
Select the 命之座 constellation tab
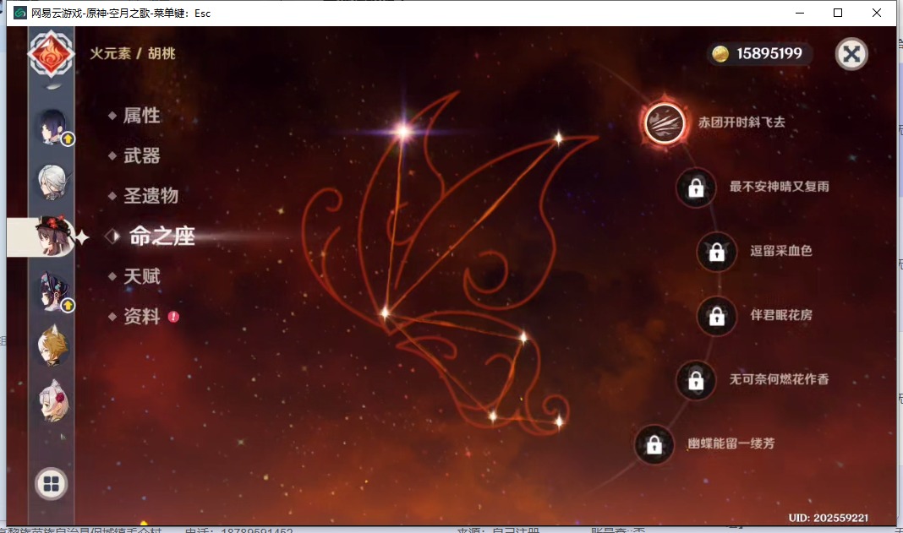161,237
